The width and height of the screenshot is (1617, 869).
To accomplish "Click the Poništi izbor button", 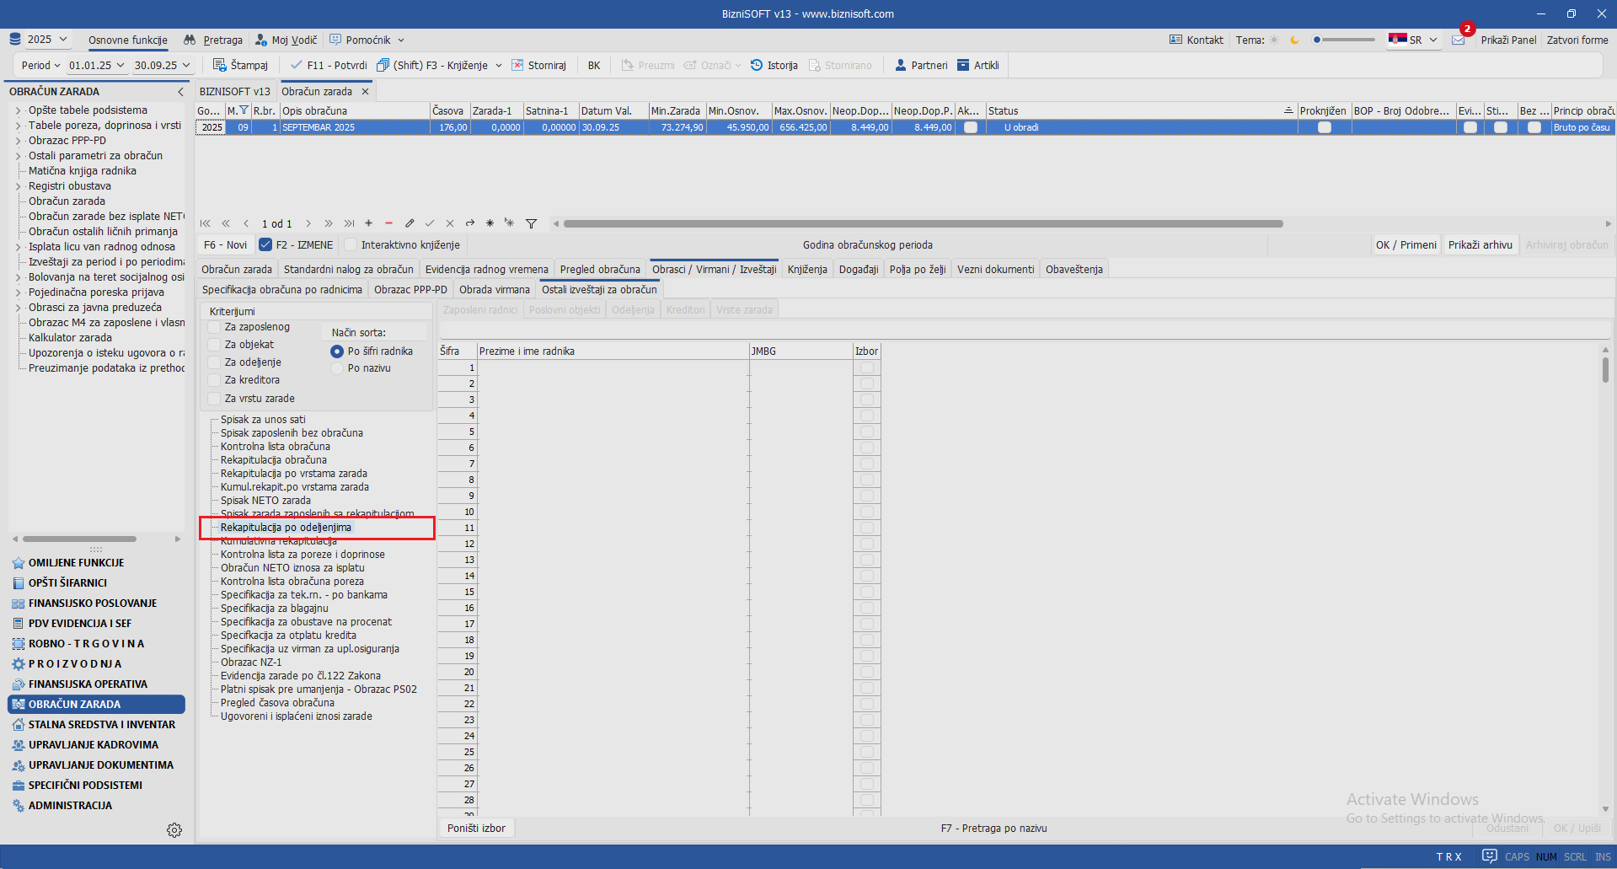I will 476,829.
